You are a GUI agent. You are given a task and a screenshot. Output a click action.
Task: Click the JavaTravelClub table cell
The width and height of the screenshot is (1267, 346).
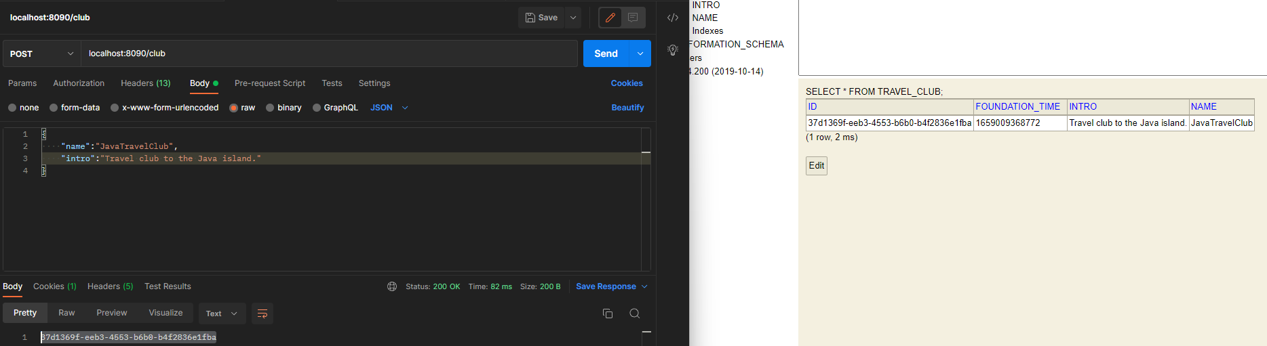click(1222, 123)
